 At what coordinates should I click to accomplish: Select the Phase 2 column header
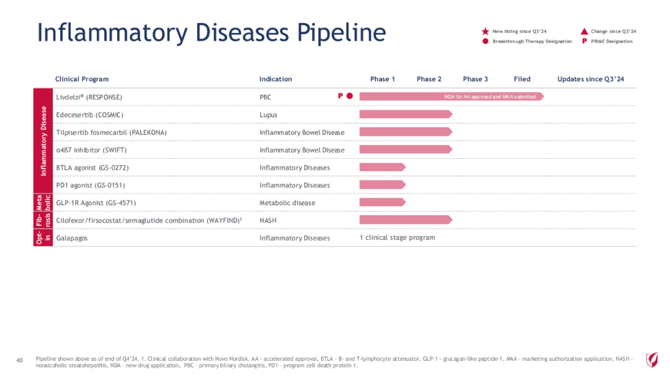click(429, 79)
